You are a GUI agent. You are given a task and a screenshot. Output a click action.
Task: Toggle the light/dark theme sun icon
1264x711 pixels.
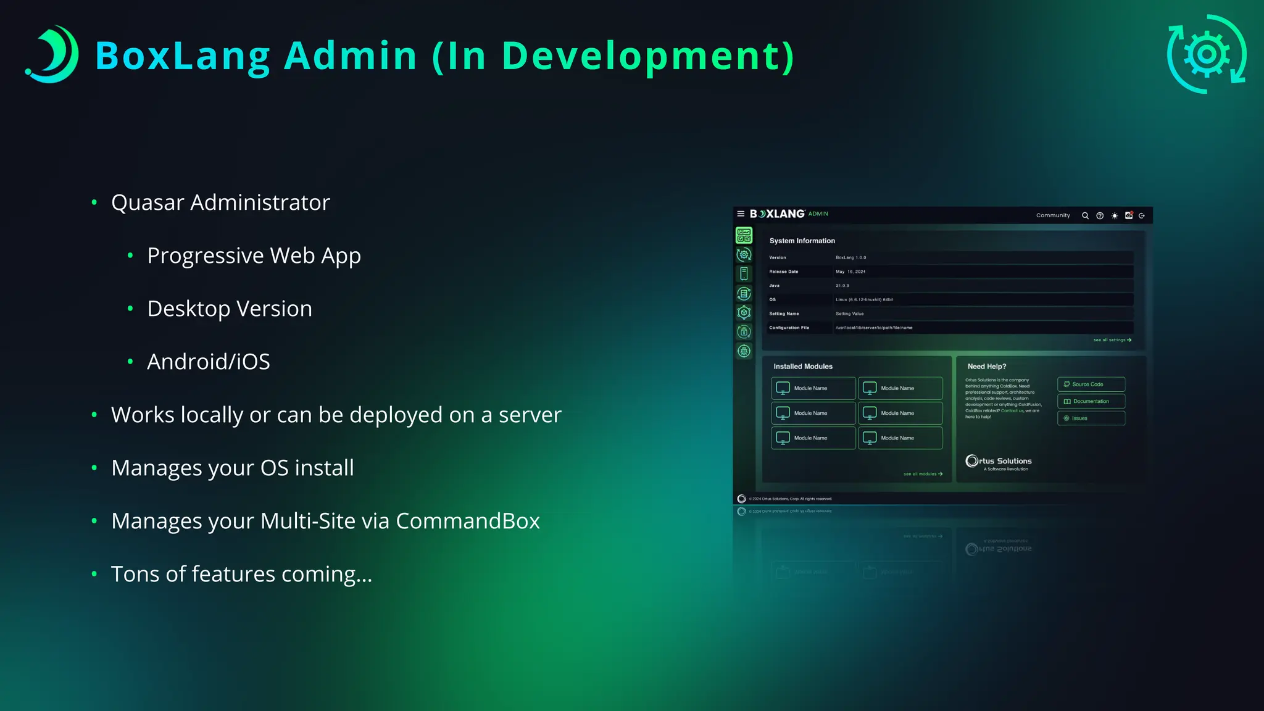pos(1115,215)
